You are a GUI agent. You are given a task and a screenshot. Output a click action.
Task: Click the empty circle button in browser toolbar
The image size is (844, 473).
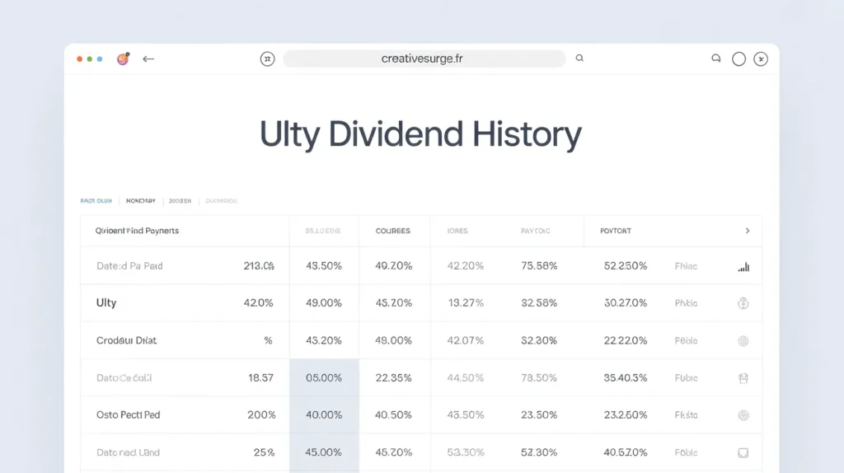738,59
